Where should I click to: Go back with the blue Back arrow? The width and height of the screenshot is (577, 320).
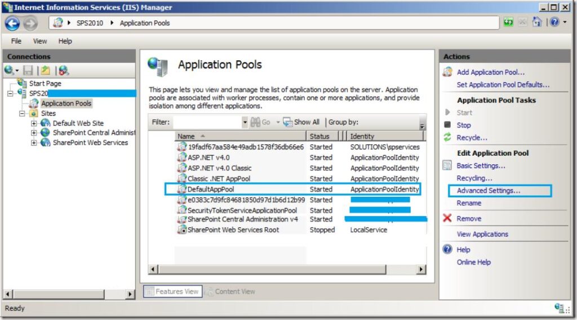12,23
